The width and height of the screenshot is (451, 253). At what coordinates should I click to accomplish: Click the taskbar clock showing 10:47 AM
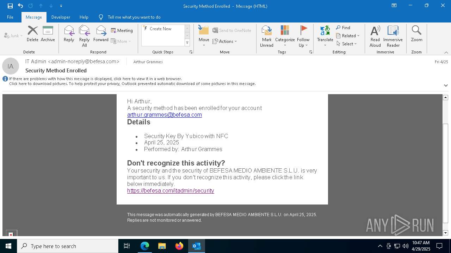click(421, 246)
